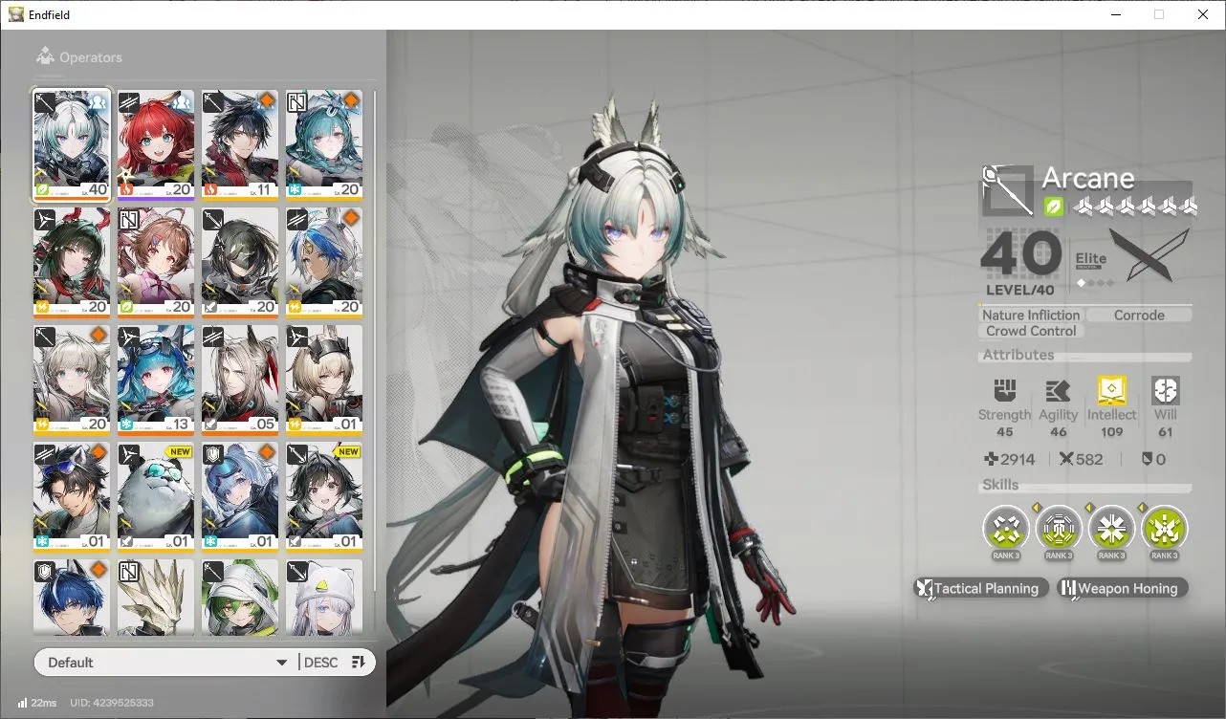Choose the pale spiky creature operator card
The height and width of the screenshot is (719, 1226).
[x=156, y=598]
